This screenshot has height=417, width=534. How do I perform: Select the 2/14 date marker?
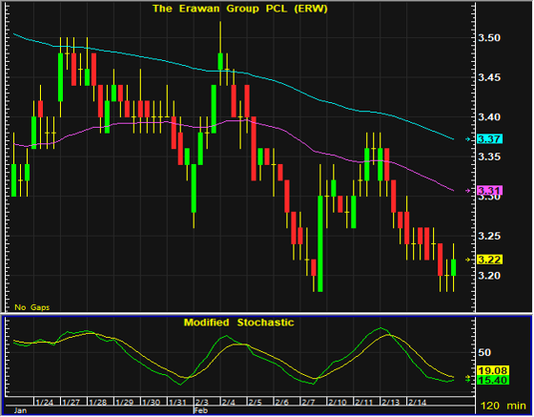point(418,402)
